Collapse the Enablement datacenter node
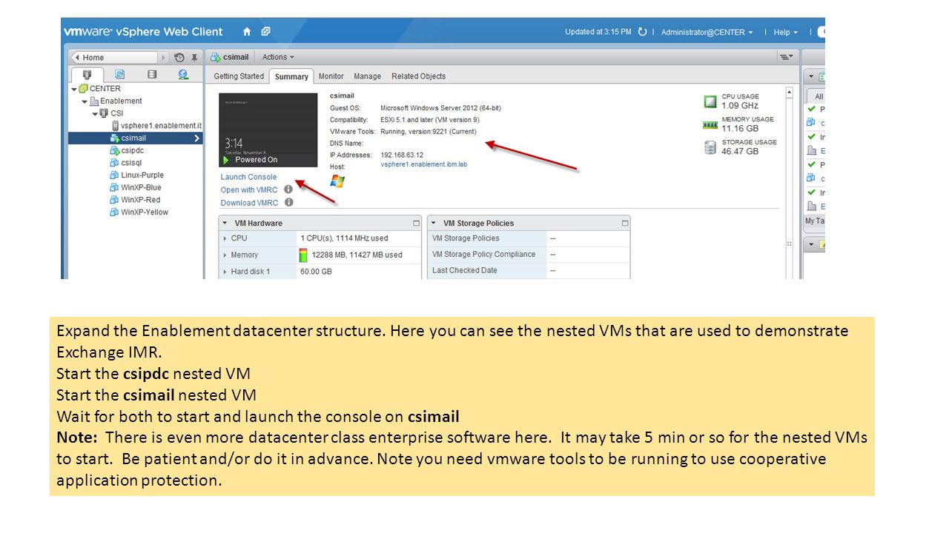This screenshot has width=949, height=533. point(85,101)
